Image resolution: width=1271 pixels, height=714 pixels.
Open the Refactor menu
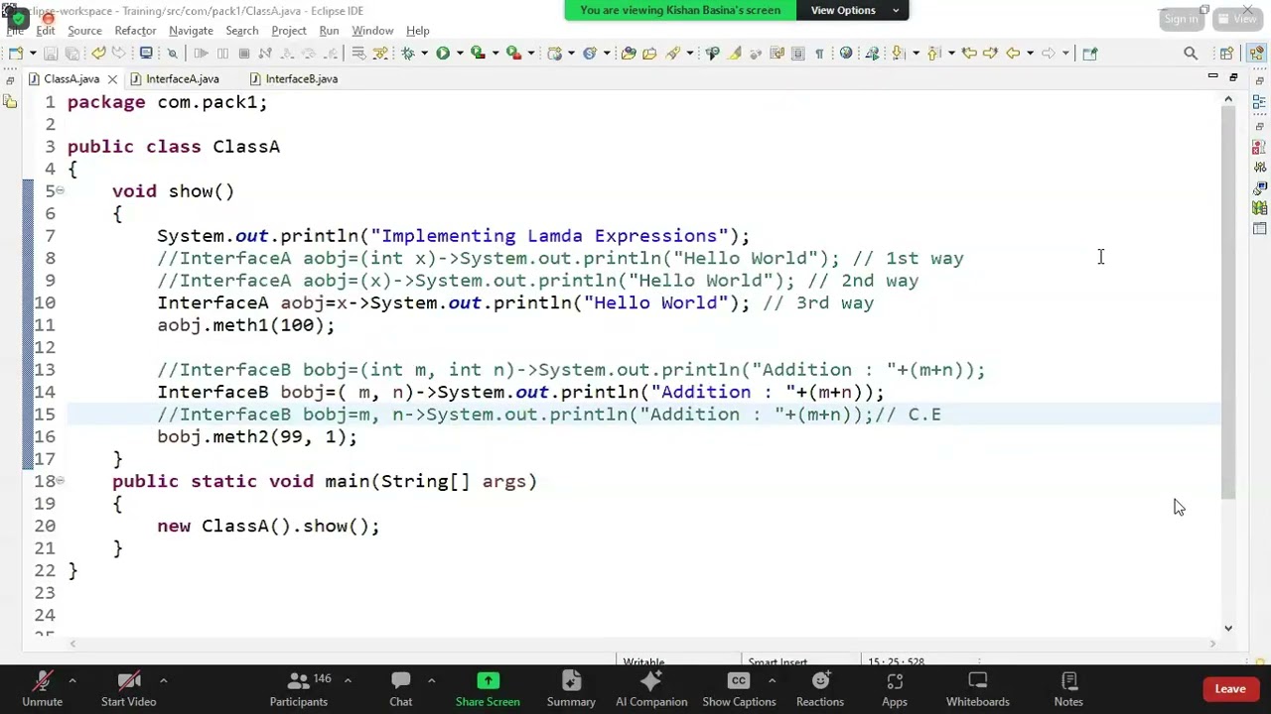point(135,31)
